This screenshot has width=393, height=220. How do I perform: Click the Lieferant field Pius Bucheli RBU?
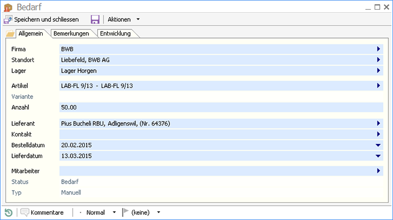(221, 123)
